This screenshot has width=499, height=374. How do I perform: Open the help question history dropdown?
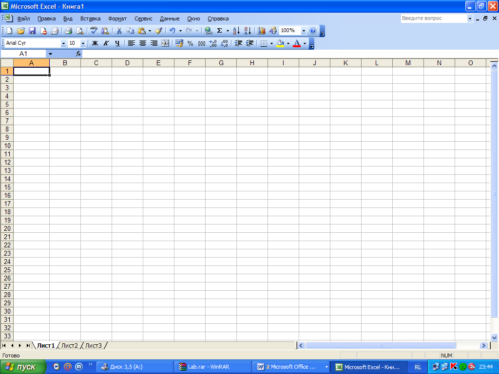470,19
